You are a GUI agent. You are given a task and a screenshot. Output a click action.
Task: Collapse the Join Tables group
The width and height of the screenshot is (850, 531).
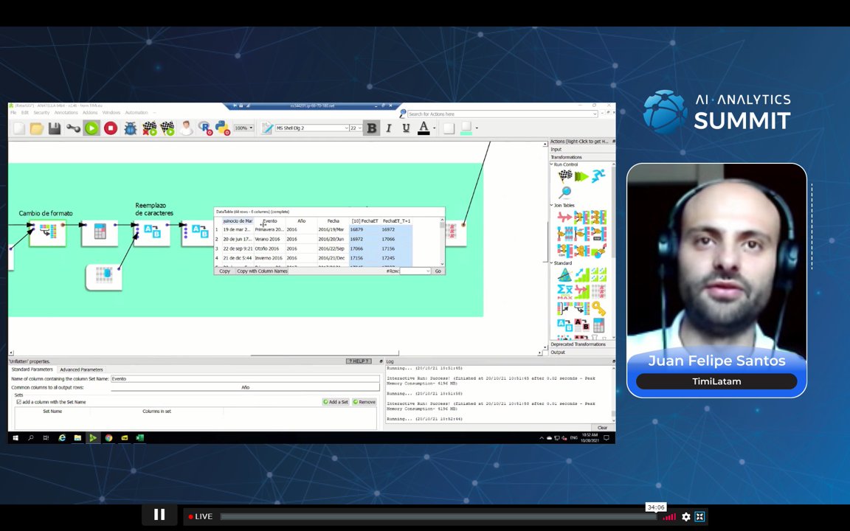[552, 205]
